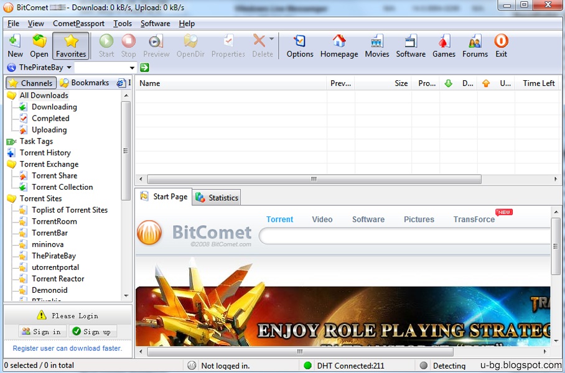Image resolution: width=565 pixels, height=373 pixels.
Task: Create a New download task
Action: (15, 46)
